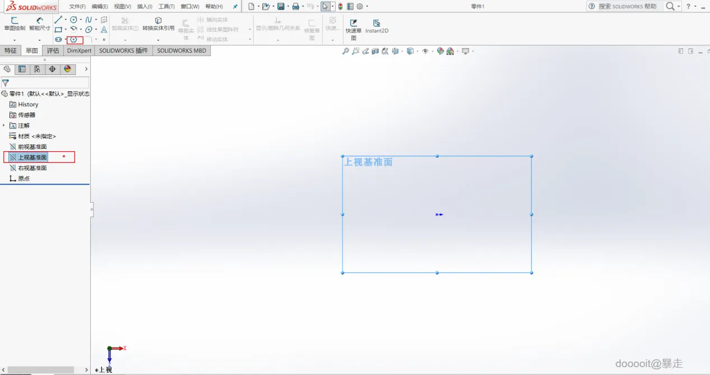Click the 转换实体引用 convert entities tool
Image resolution: width=710 pixels, height=375 pixels.
(x=158, y=24)
